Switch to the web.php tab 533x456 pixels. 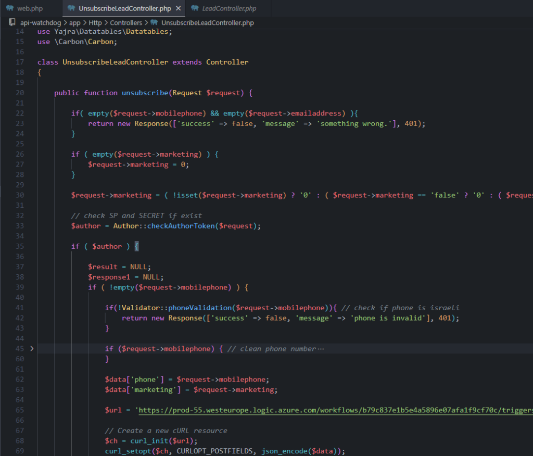click(30, 8)
